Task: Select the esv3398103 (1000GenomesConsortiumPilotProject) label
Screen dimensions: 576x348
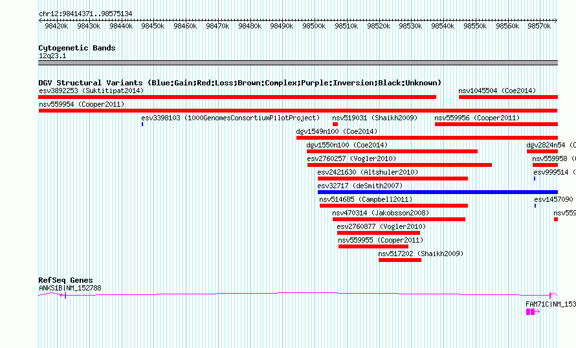Action: (x=230, y=118)
